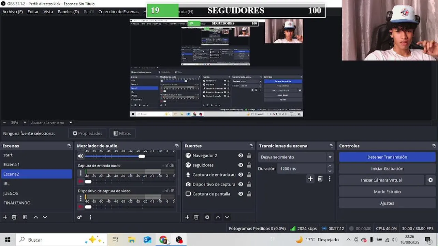Delete selected scene with trash icon

[x=14, y=217]
